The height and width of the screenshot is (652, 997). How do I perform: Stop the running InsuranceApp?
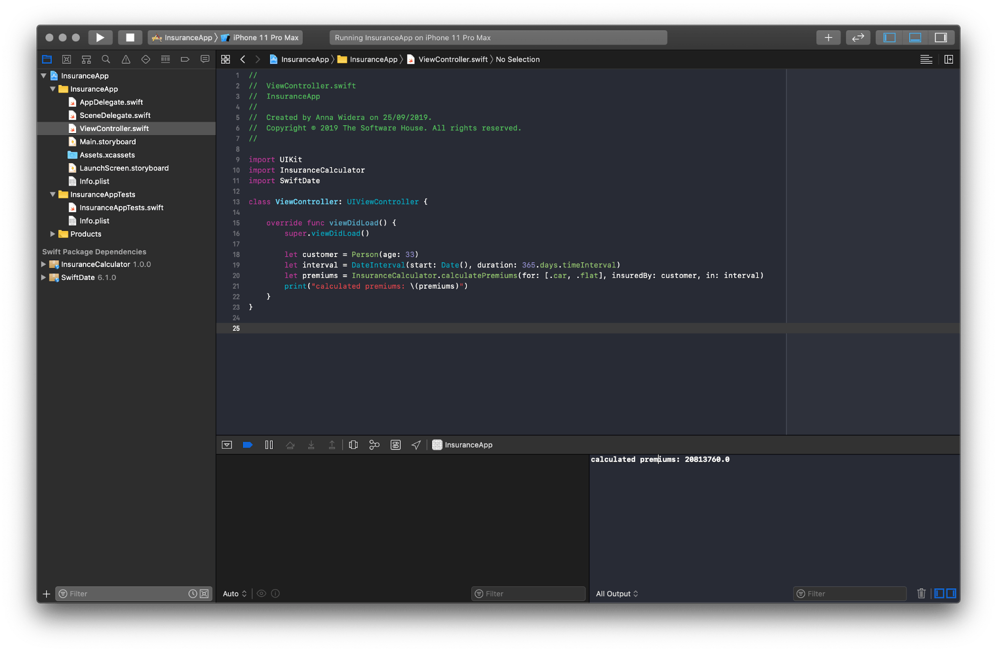(x=130, y=37)
